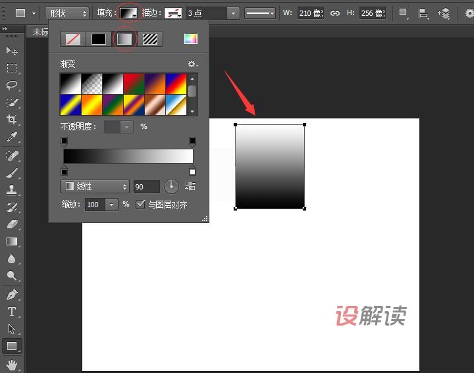
Task: Click the reverse gradient colors icon
Action: (x=191, y=187)
